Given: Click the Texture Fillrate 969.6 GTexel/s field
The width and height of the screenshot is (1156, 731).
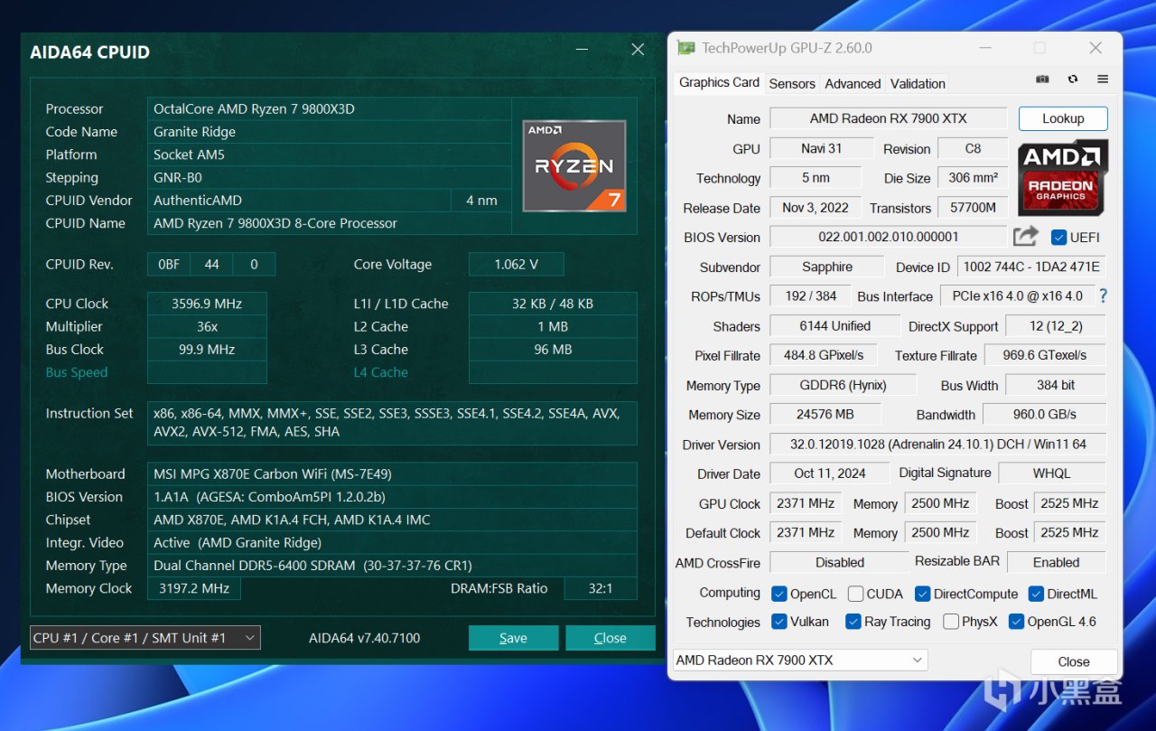Looking at the screenshot, I should pyautogui.click(x=1045, y=355).
